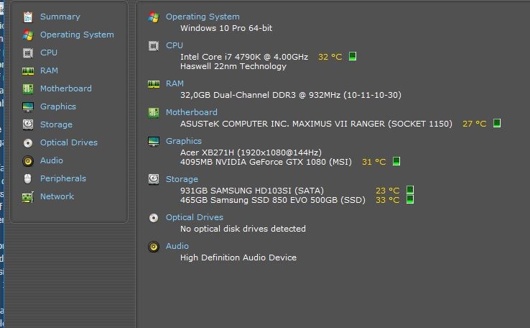The image size is (530, 328).
Task: Click the Operating System heading link in summary
Action: point(203,17)
